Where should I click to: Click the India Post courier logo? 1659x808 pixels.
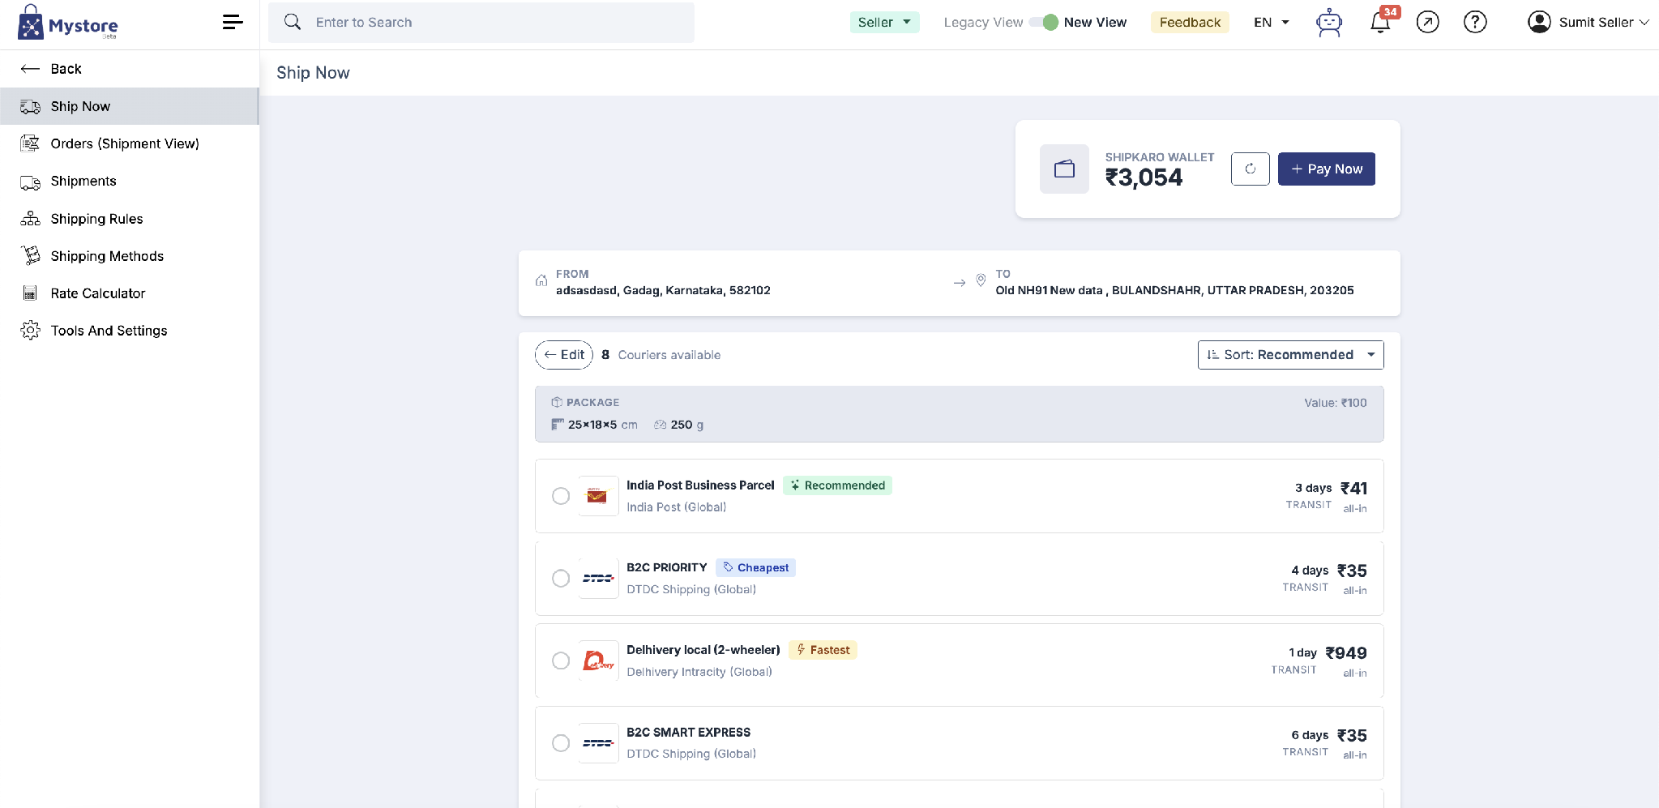(598, 496)
